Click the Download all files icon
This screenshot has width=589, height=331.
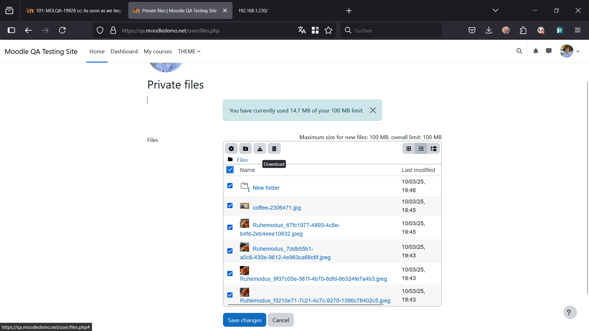coord(260,149)
